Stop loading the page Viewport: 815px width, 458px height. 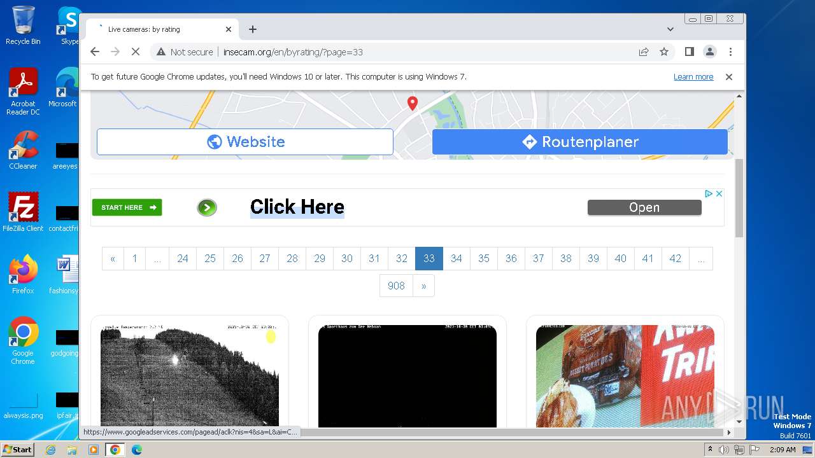pyautogui.click(x=136, y=52)
